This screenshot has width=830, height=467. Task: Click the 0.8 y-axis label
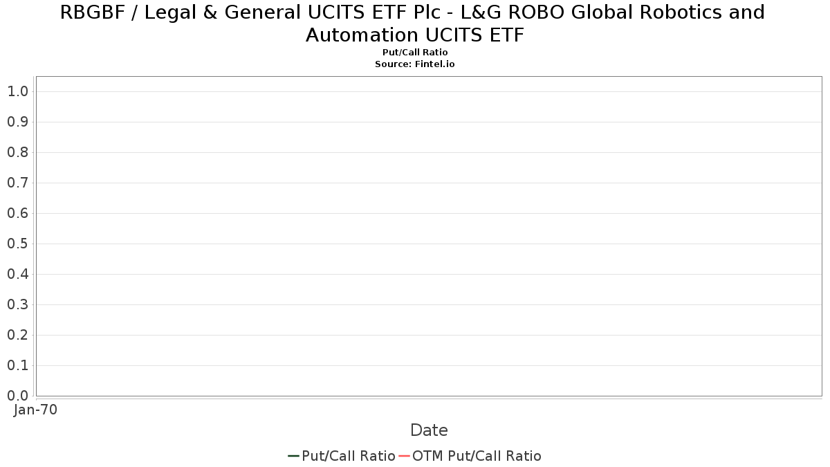point(18,152)
